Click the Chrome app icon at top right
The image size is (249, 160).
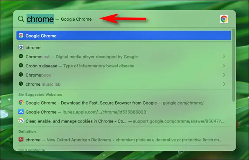pyautogui.click(x=224, y=19)
